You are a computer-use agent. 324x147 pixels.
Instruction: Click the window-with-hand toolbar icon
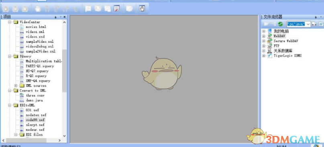pyautogui.click(x=142, y=9)
